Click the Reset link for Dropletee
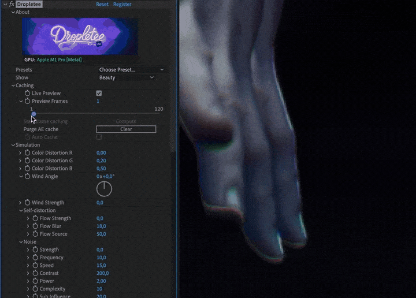 pyautogui.click(x=102, y=4)
